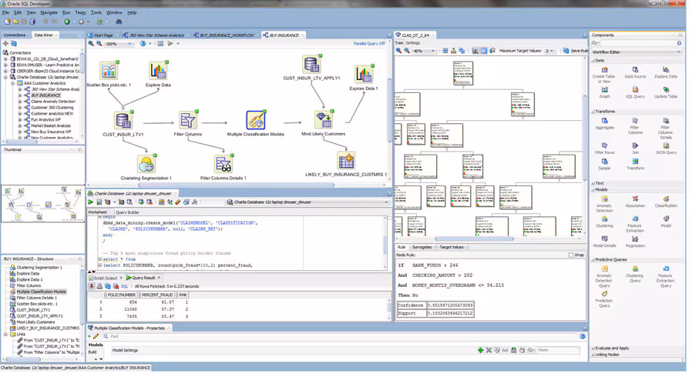Collapse the Models section in Components
This screenshot has width=692, height=377.
click(593, 190)
